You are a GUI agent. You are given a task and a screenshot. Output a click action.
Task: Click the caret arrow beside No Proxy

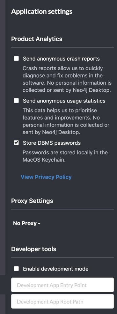pyautogui.click(x=39, y=224)
